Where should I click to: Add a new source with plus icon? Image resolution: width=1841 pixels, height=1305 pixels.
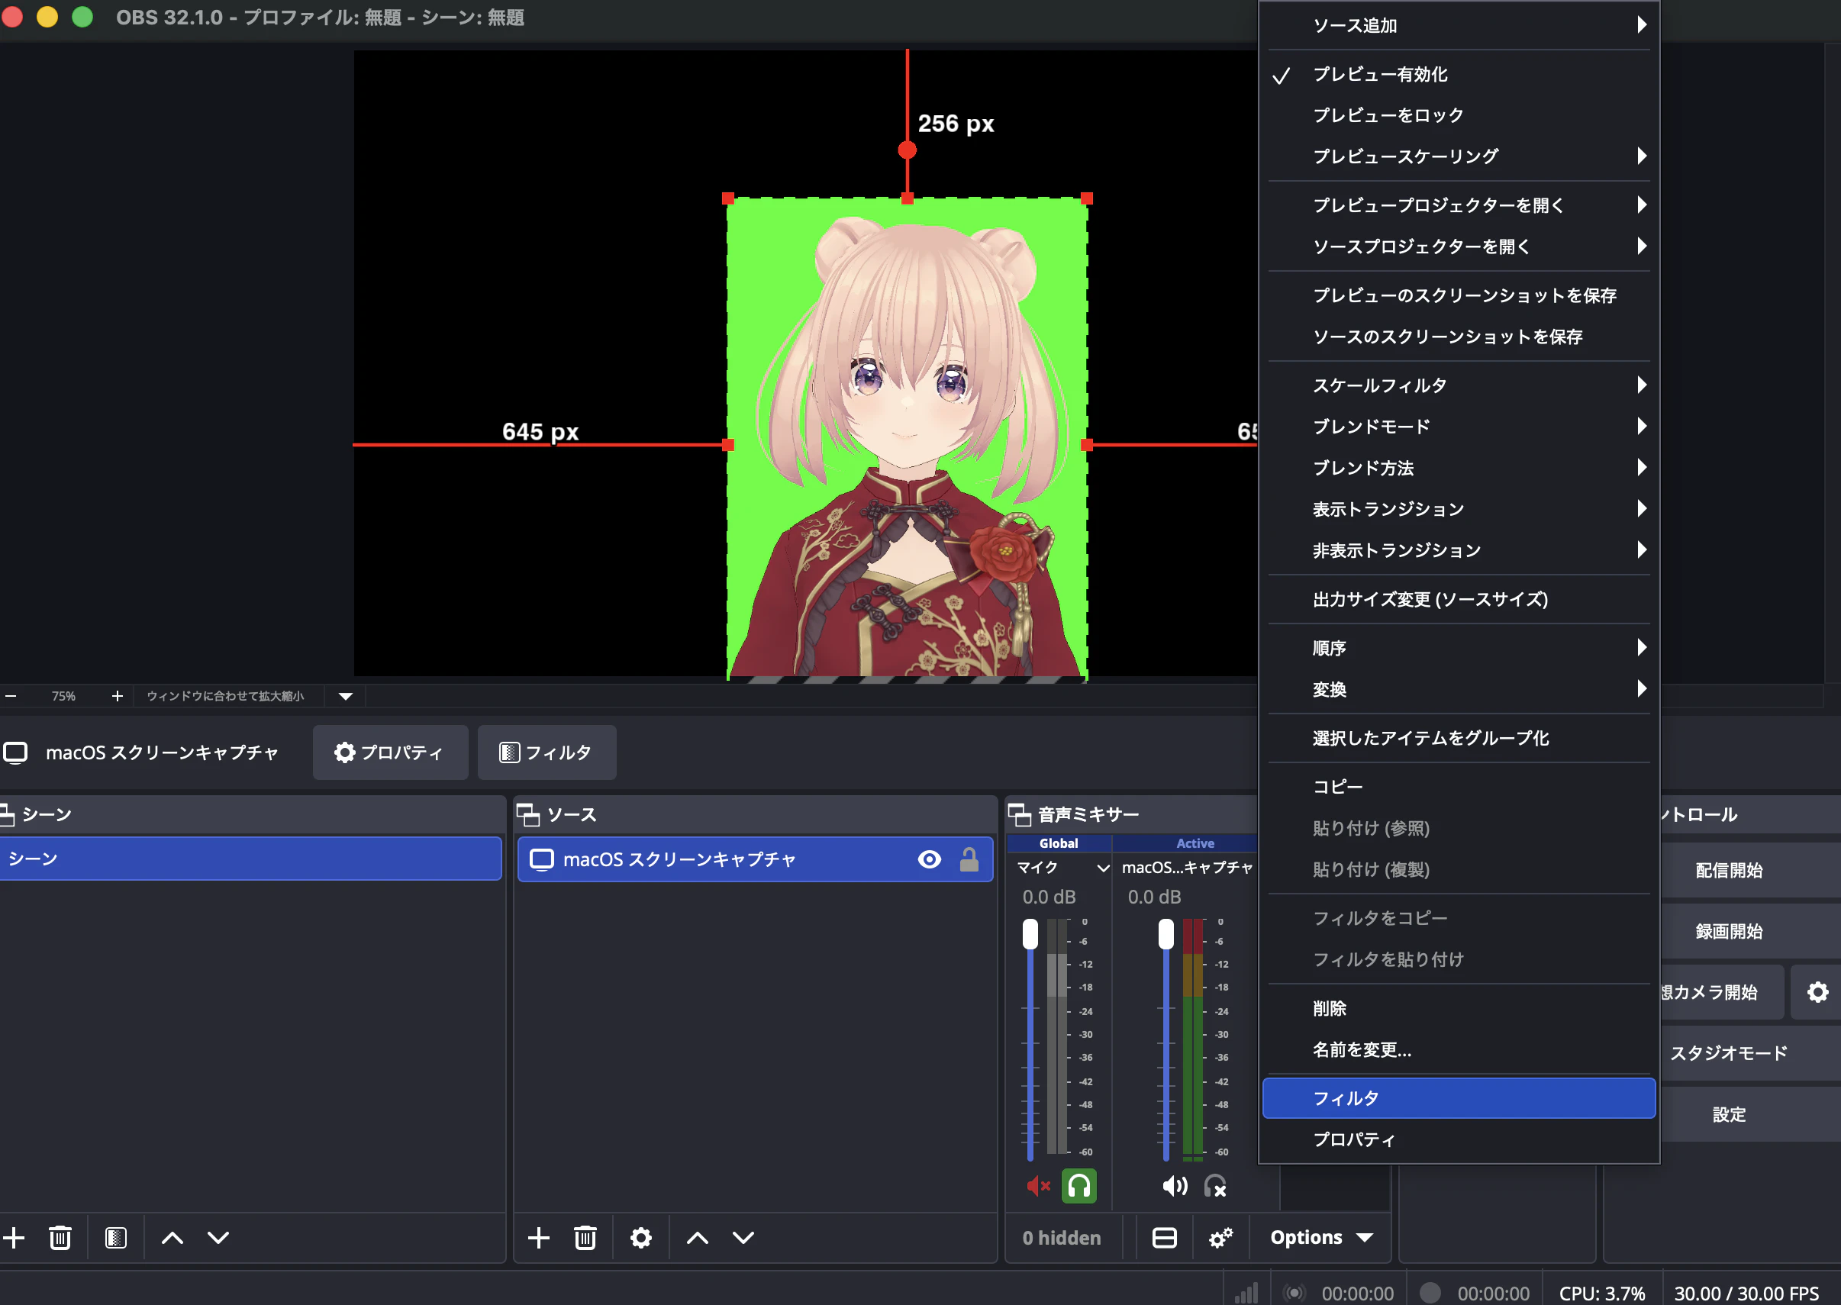(x=538, y=1238)
